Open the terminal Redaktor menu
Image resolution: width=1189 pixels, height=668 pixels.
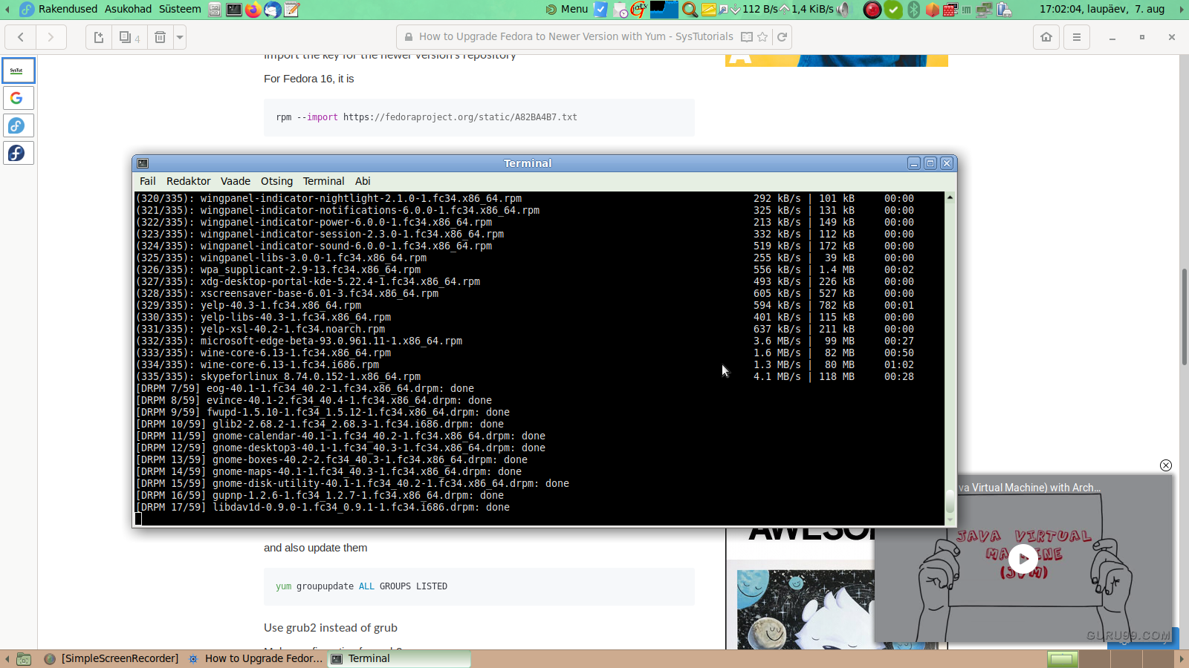click(189, 181)
